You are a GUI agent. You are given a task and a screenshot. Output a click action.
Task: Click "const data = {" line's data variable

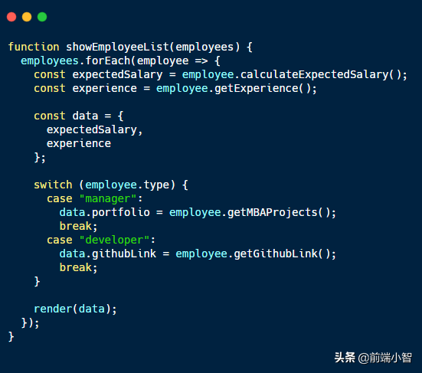pyautogui.click(x=85, y=116)
